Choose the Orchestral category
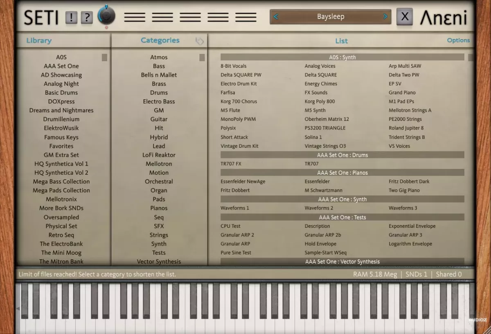 point(159,182)
